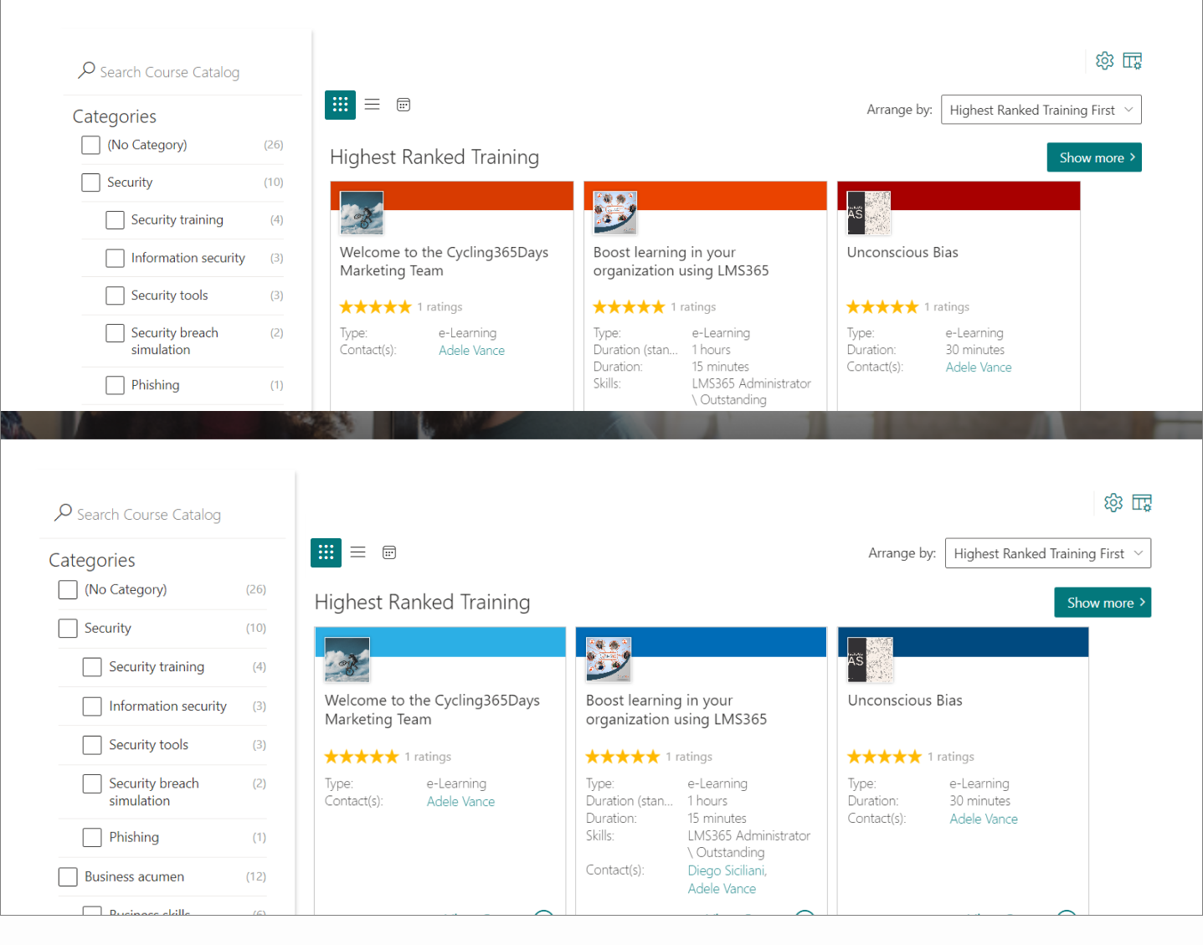Open calendar view in the blue-themed catalog
The width and height of the screenshot is (1203, 945).
tap(389, 552)
